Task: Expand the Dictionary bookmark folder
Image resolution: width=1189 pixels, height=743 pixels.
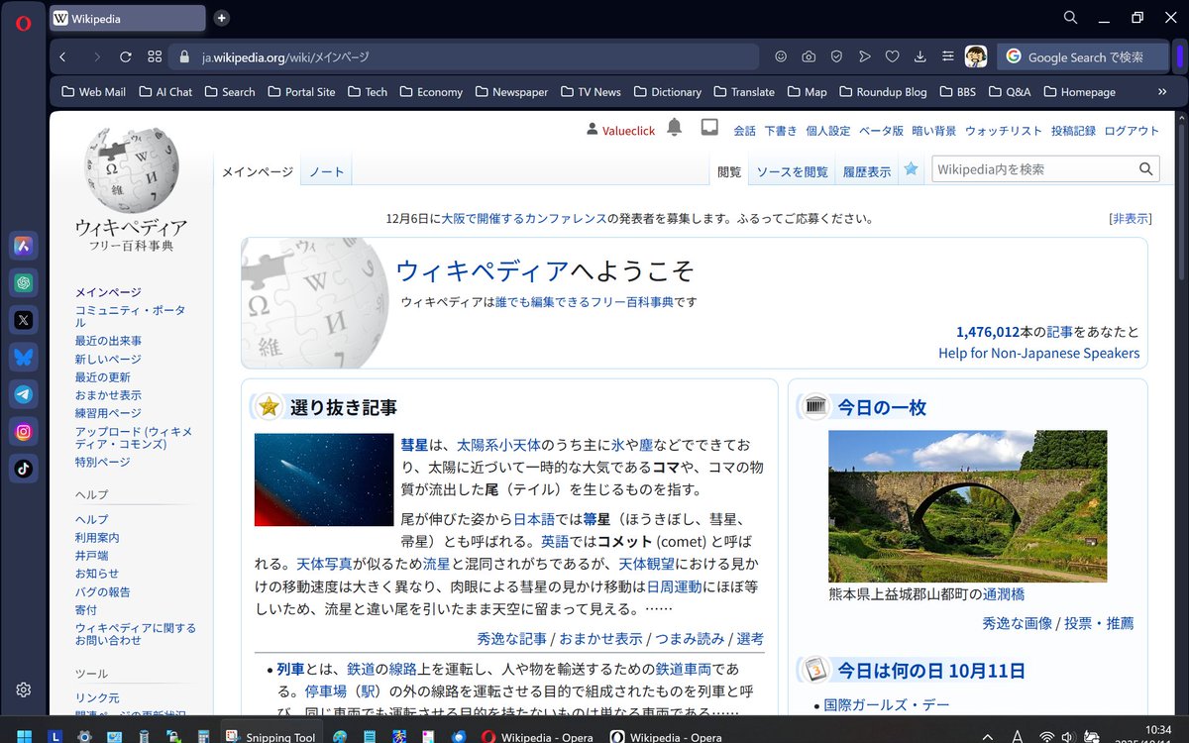Action: click(x=667, y=92)
